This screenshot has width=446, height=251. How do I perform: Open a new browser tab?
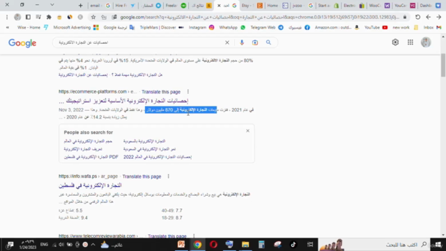point(81,6)
